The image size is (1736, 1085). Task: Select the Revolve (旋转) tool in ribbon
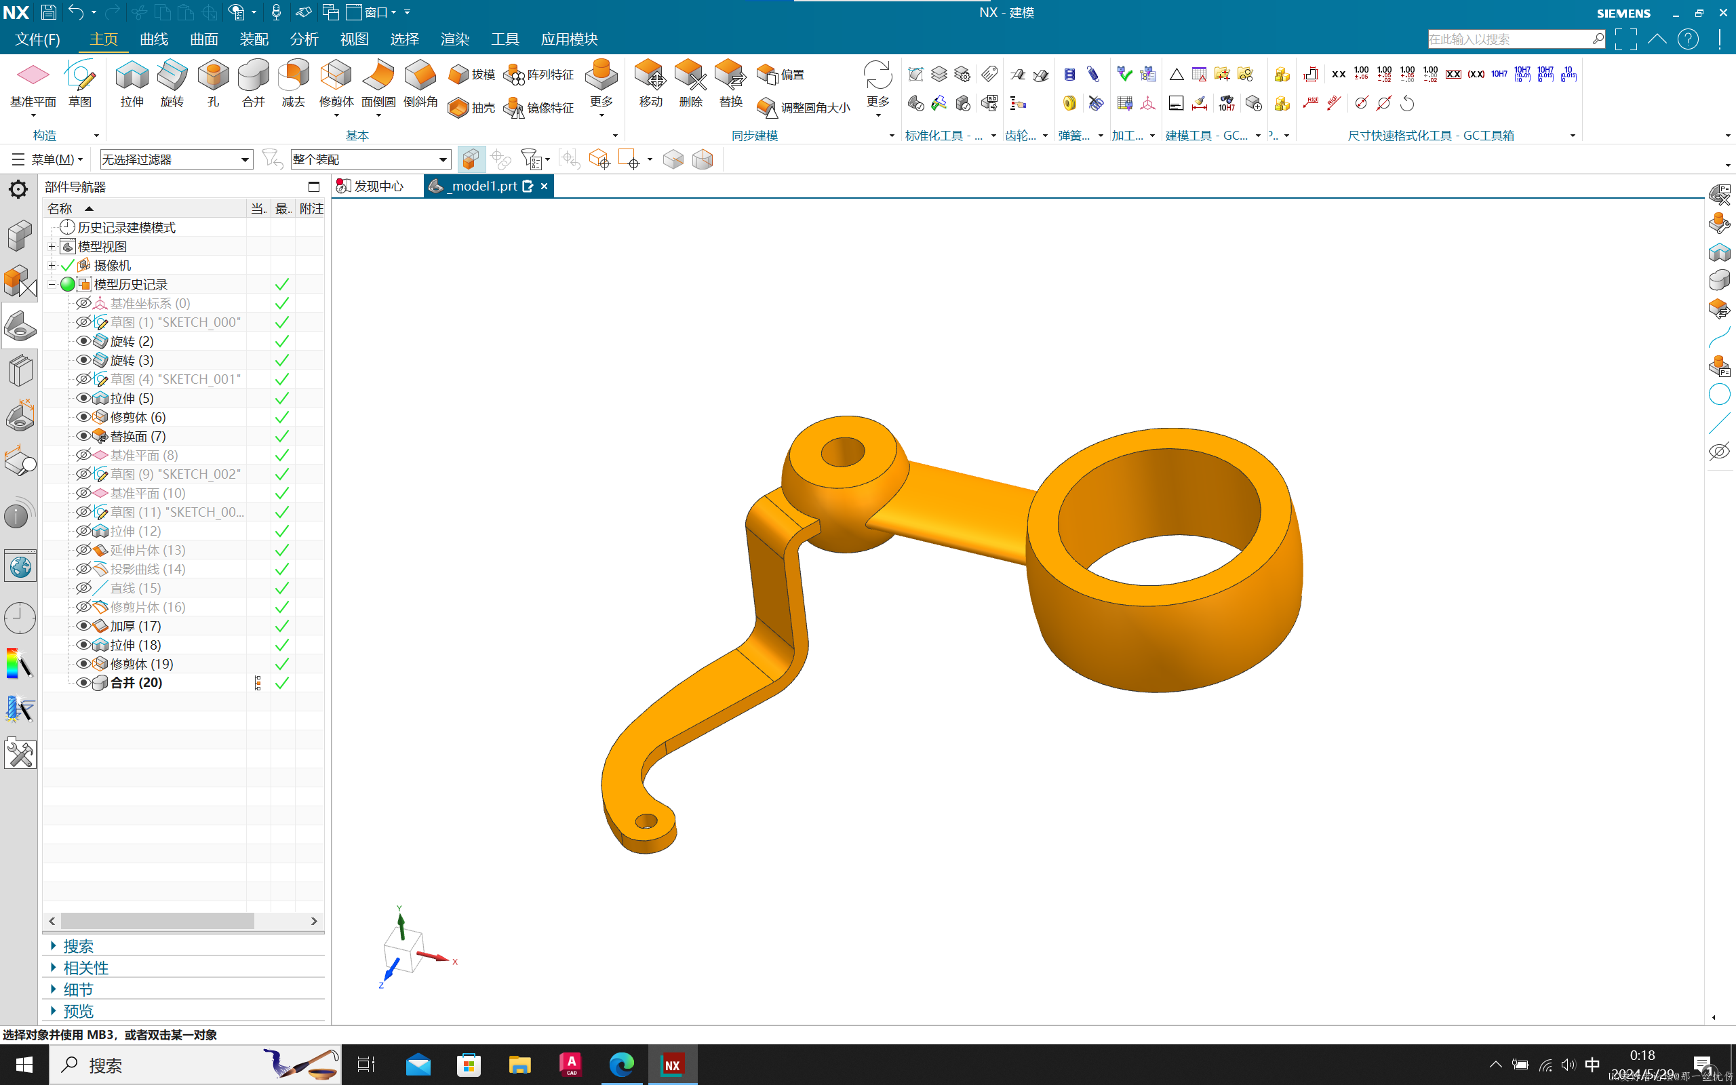pyautogui.click(x=172, y=84)
